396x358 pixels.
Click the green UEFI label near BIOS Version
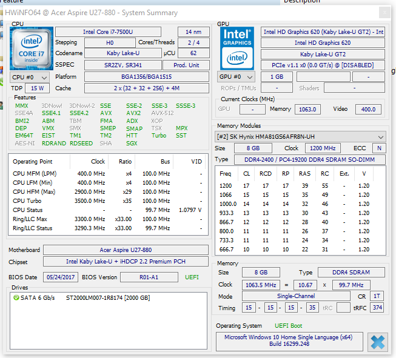click(x=192, y=277)
